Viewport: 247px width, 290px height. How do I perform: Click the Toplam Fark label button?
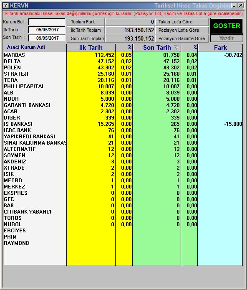[86, 22]
